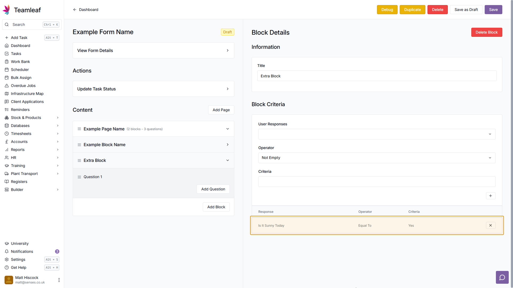Click the Save as Draft button
Screen dimensions: 513x288
[466, 10]
